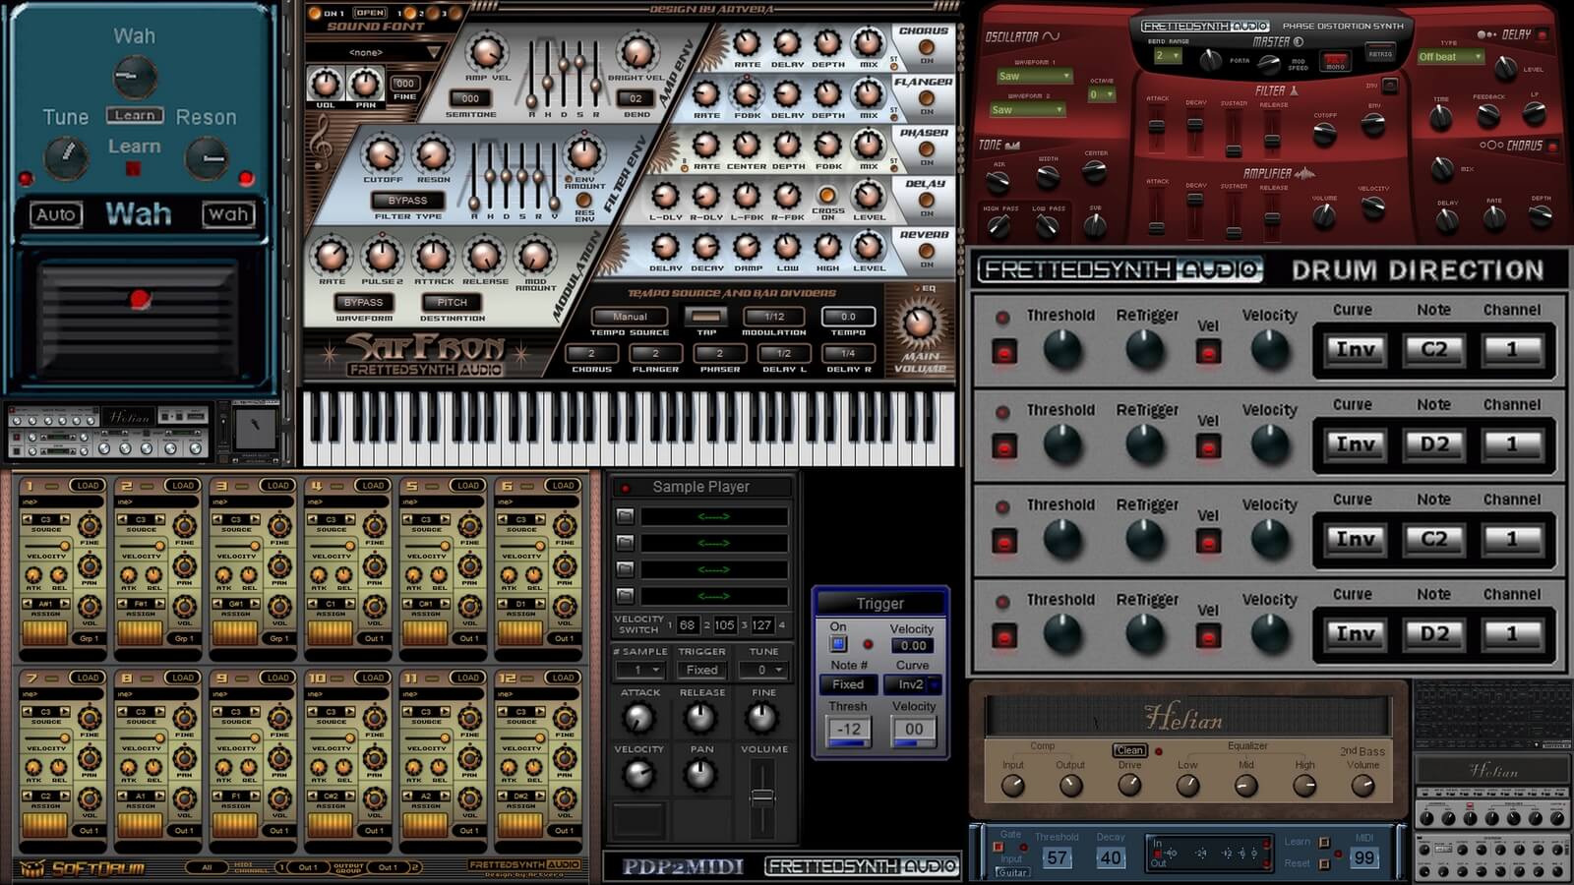Click Saffron Reverb Level knob

868,246
